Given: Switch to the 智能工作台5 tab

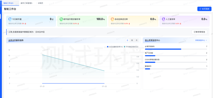Looking at the screenshot, I should click(x=9, y=3).
